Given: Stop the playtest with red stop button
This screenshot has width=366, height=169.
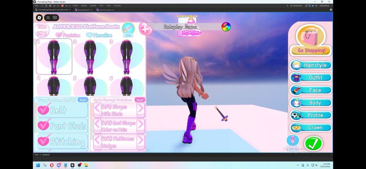Looking at the screenshot, I should point(63,6).
